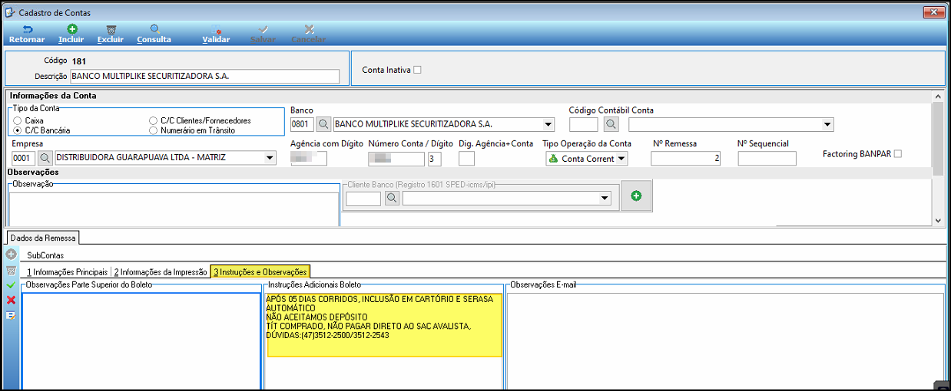Switch to 1 Informações Principais tab
951x391 pixels.
(67, 272)
